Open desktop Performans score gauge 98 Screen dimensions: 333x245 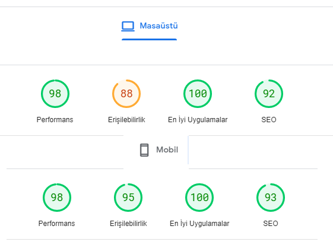pos(55,94)
